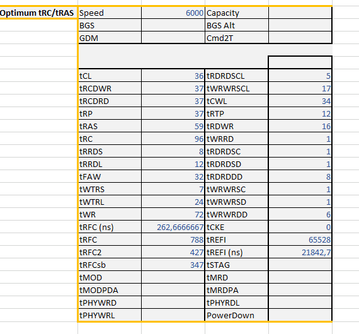Select the BGS Alt label cell

(x=237, y=25)
